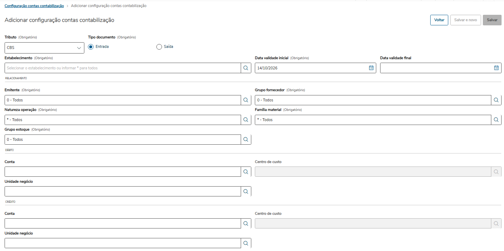Open the Data validade inicial calendar picker

371,68
